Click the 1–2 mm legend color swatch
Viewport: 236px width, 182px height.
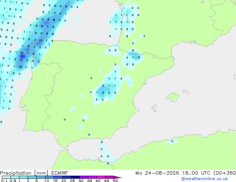[23, 177]
